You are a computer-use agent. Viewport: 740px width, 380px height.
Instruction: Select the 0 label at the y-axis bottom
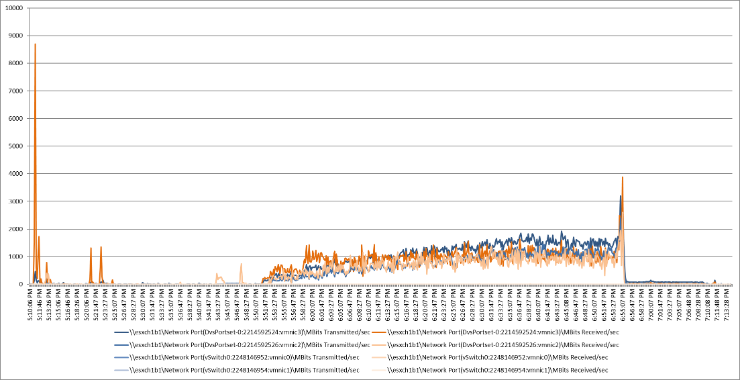pyautogui.click(x=20, y=284)
